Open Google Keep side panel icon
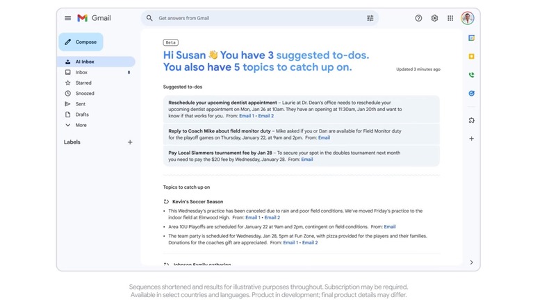The image size is (542, 304). tap(472, 56)
